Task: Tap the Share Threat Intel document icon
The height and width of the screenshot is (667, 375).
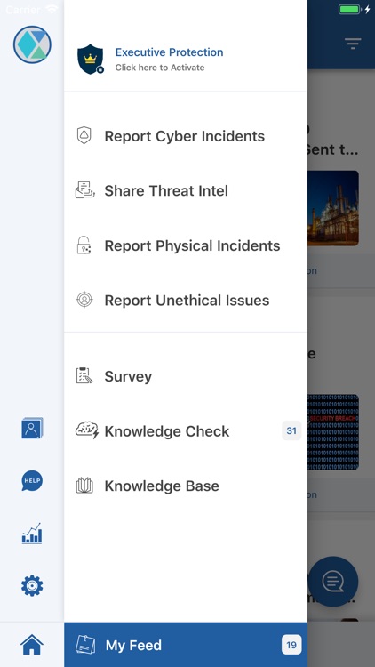Action: click(84, 190)
